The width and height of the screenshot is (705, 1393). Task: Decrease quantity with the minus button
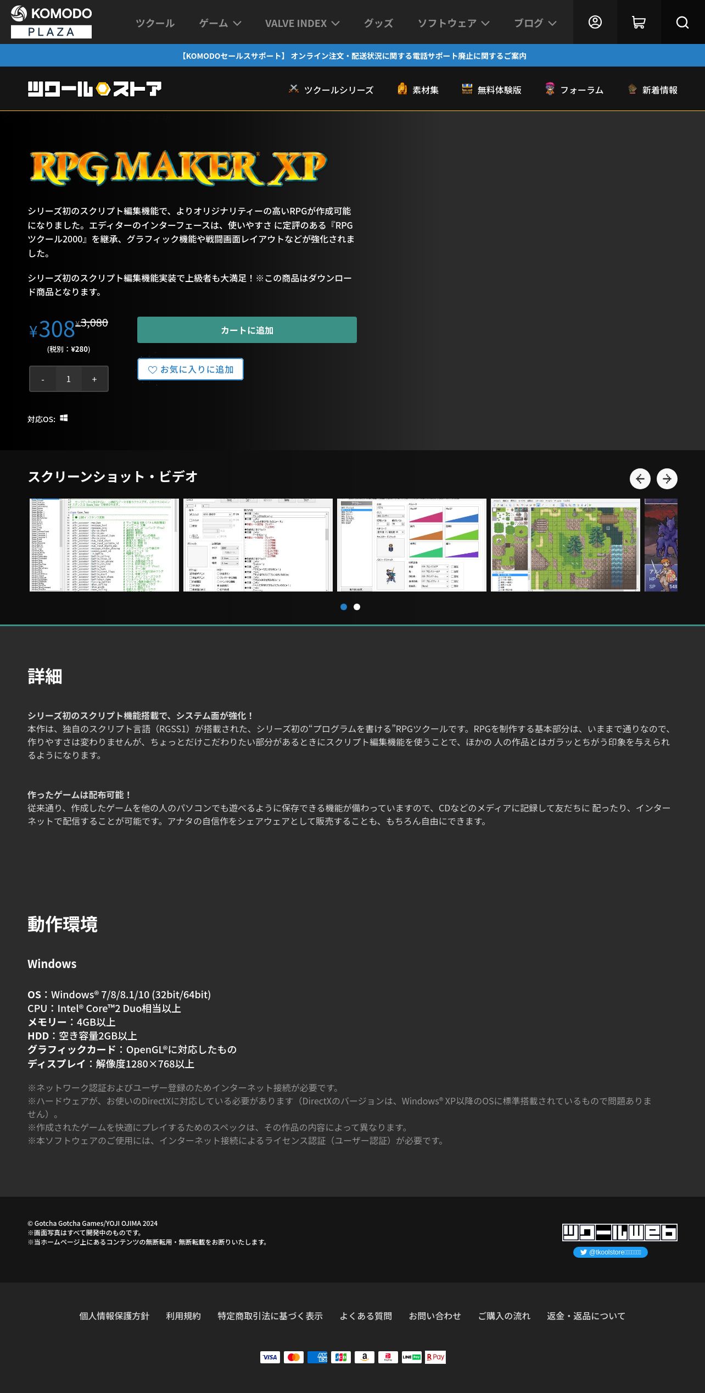pos(43,379)
